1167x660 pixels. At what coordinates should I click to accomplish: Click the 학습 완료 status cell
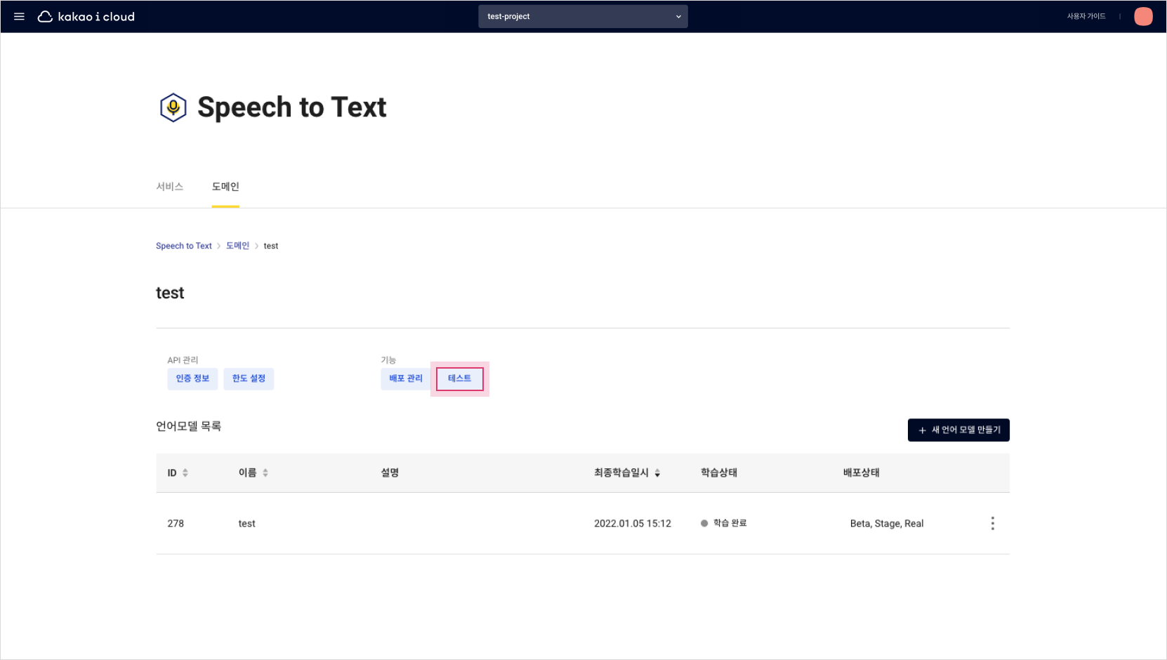point(724,523)
